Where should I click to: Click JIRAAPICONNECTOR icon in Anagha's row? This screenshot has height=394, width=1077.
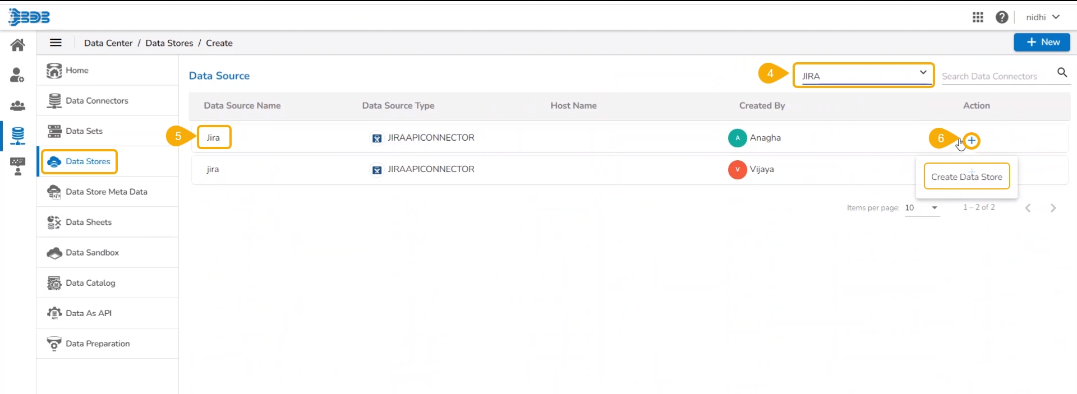[x=377, y=138]
